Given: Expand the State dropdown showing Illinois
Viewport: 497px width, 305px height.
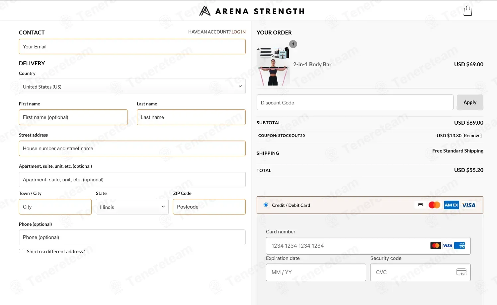Looking at the screenshot, I should tap(132, 207).
